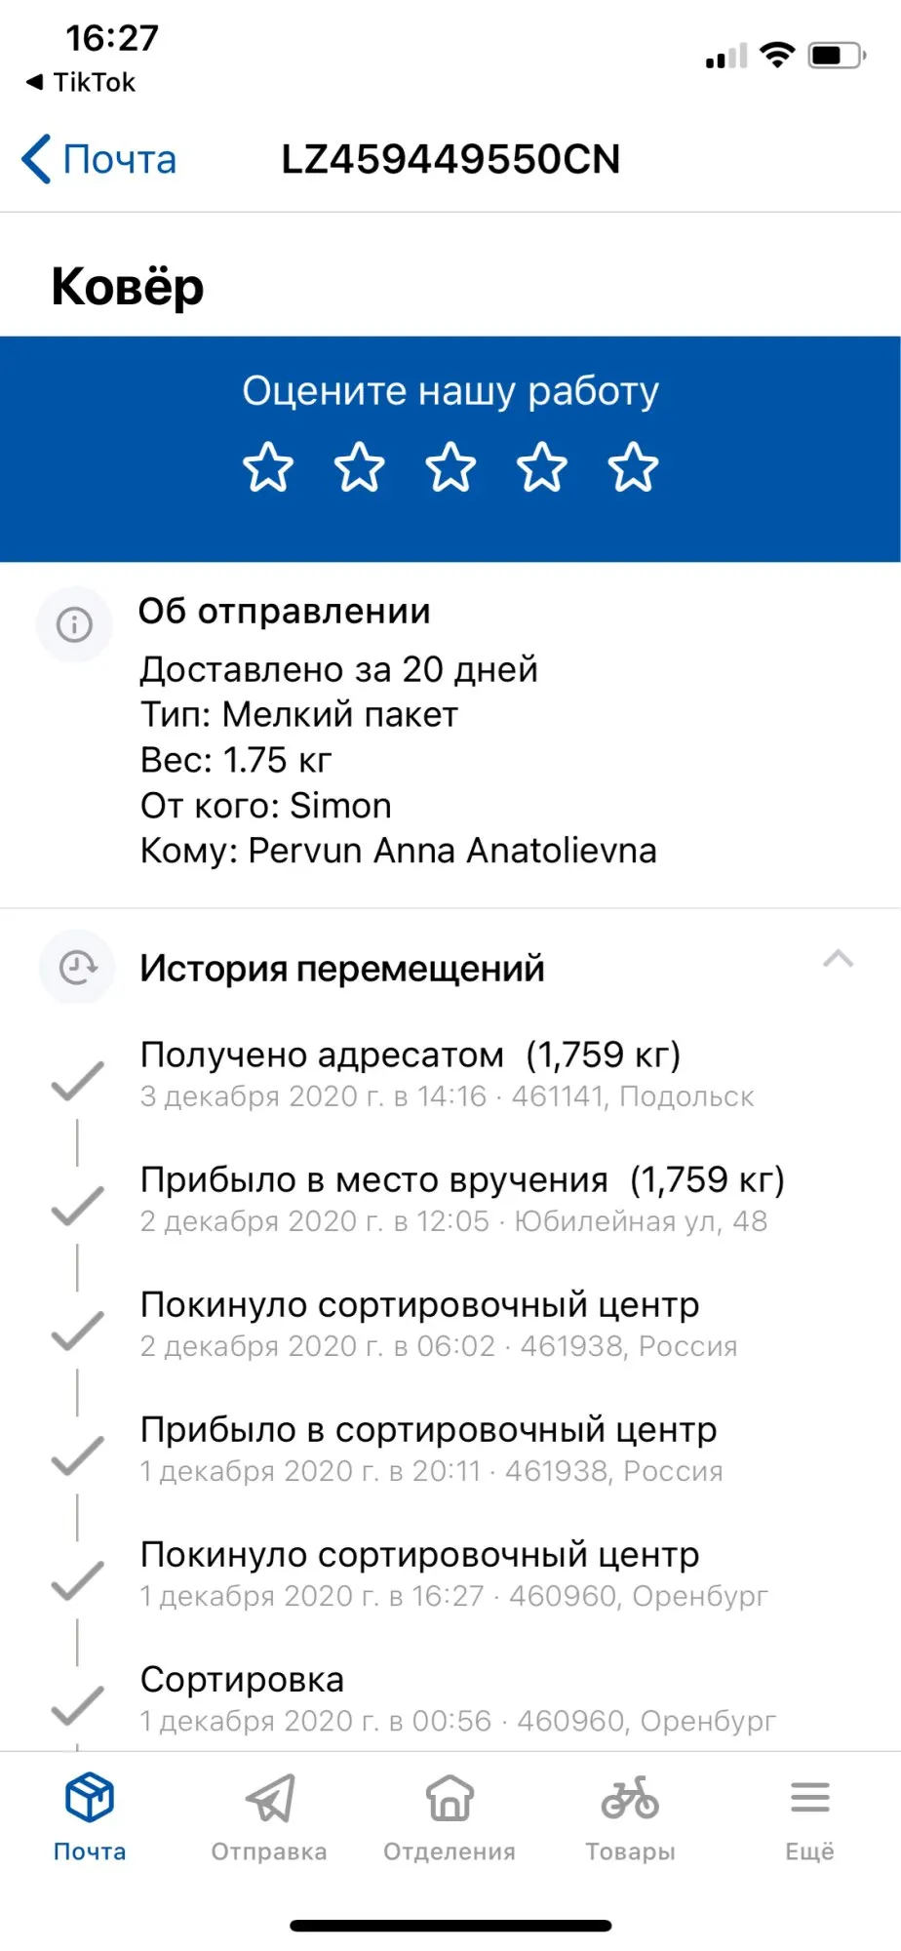The height and width of the screenshot is (1951, 901).
Task: Tap the second rating star
Action: 359,467
